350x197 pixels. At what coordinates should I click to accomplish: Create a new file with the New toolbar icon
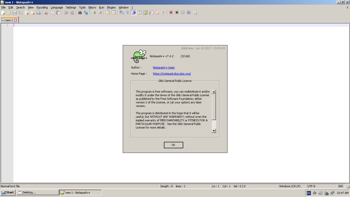3,13
